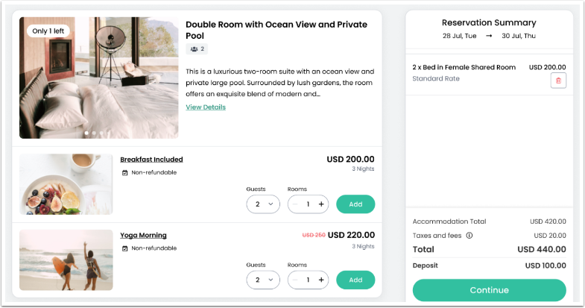The image size is (585, 308).
Task: Add the Breakfast Included rate
Action: [x=355, y=204]
